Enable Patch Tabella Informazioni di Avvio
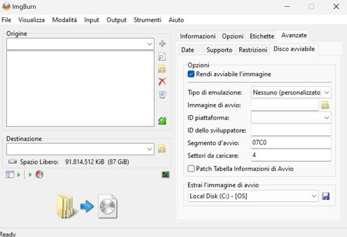This screenshot has width=347, height=237. (x=191, y=169)
